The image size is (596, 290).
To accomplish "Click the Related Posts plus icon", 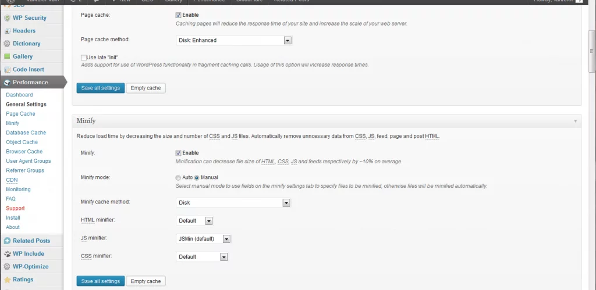I will pos(7,241).
